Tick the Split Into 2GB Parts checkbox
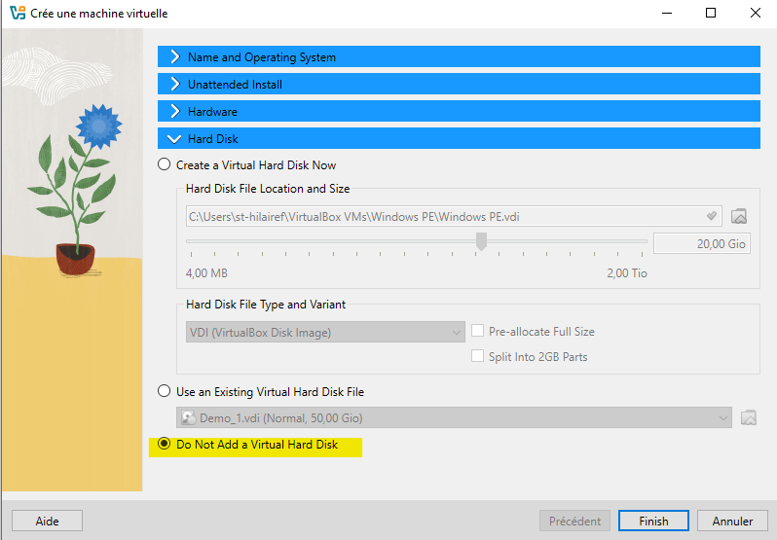 pos(478,357)
